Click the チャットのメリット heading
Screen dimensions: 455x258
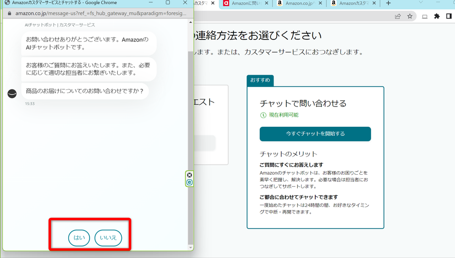point(289,154)
